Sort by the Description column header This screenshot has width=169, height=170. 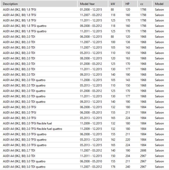(39, 4)
